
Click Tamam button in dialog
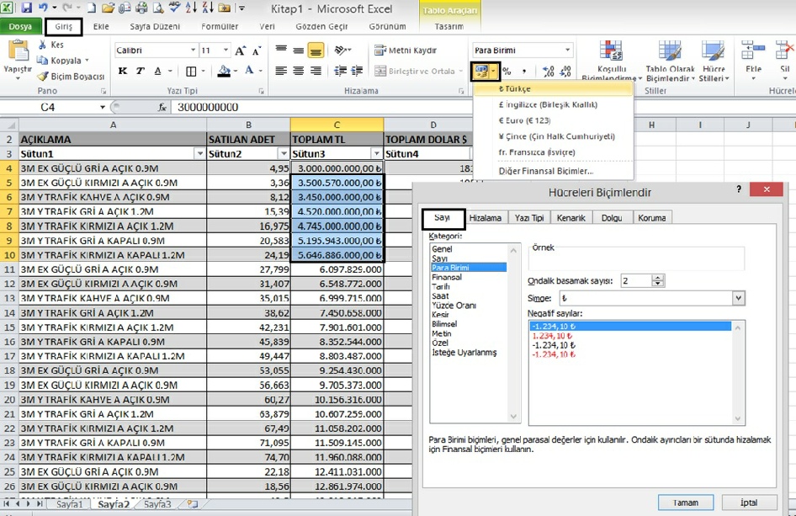(x=685, y=503)
